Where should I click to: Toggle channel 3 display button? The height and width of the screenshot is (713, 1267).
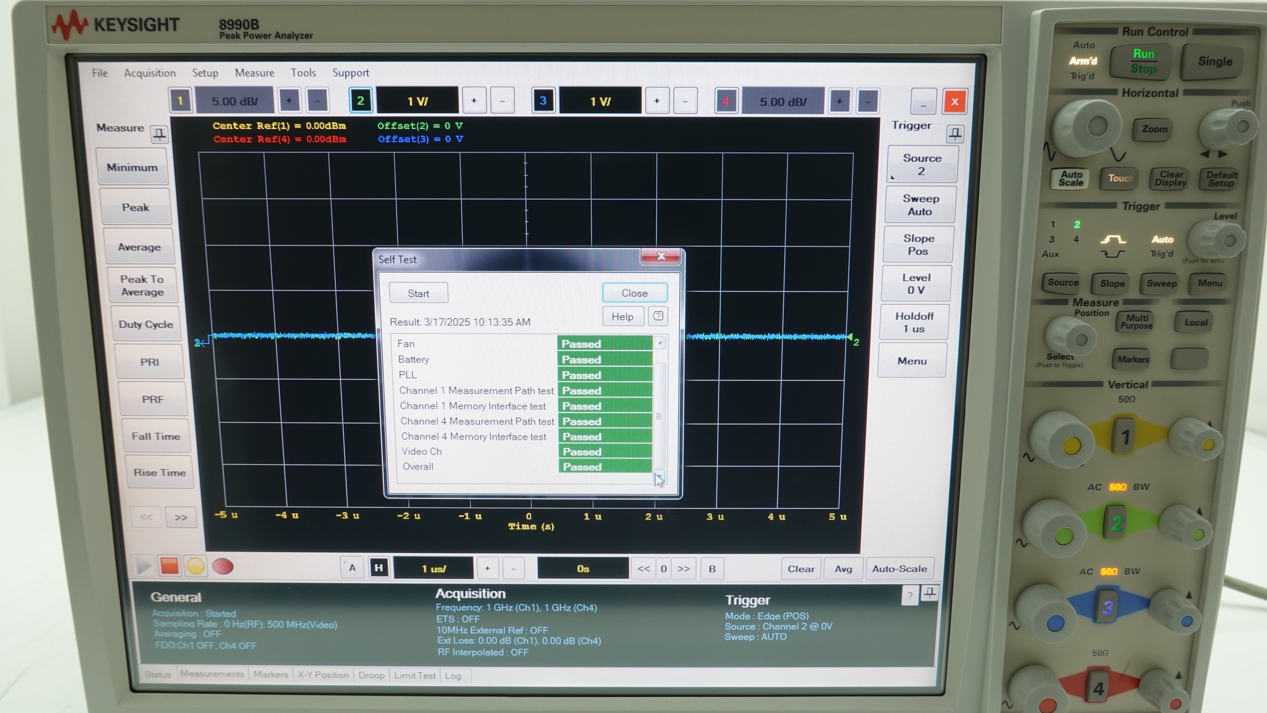pyautogui.click(x=543, y=100)
